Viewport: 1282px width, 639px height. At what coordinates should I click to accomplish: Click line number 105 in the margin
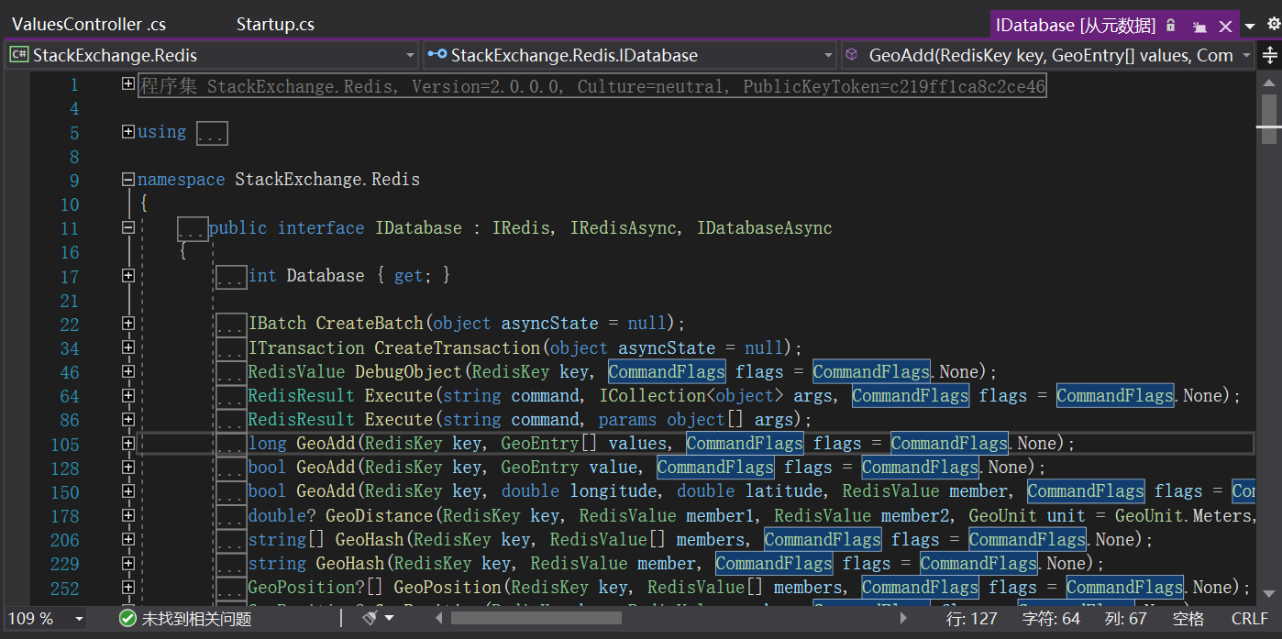click(x=64, y=445)
